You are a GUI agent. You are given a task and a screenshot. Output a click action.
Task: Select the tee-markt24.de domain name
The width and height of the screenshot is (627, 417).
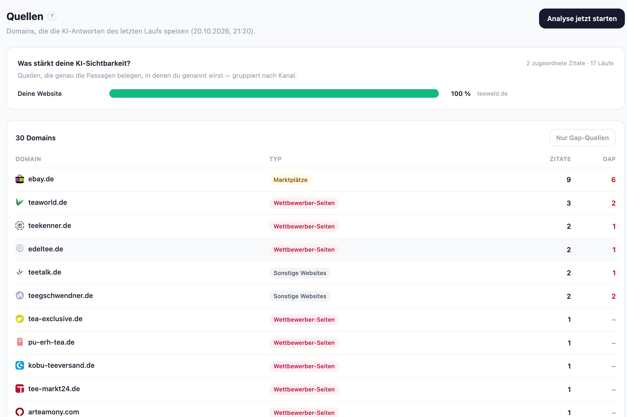[x=54, y=389]
